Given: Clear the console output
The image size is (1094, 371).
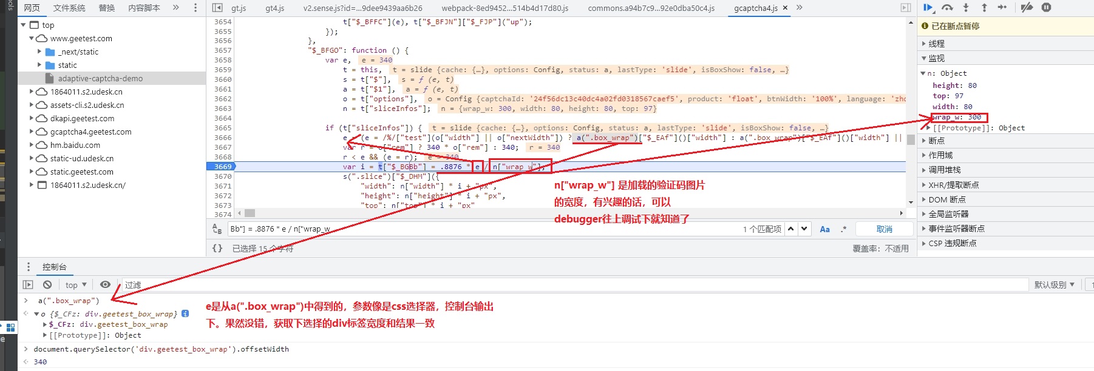Looking at the screenshot, I should (47, 284).
